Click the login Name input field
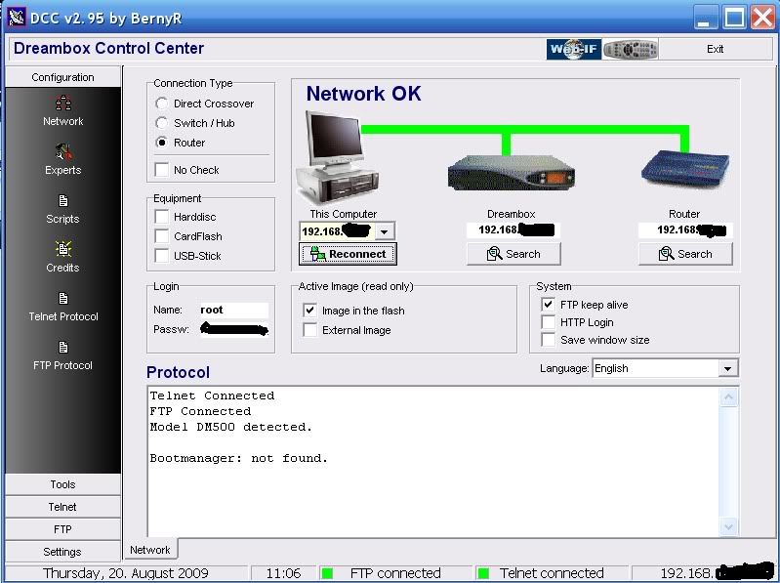The width and height of the screenshot is (780, 583). pos(233,310)
